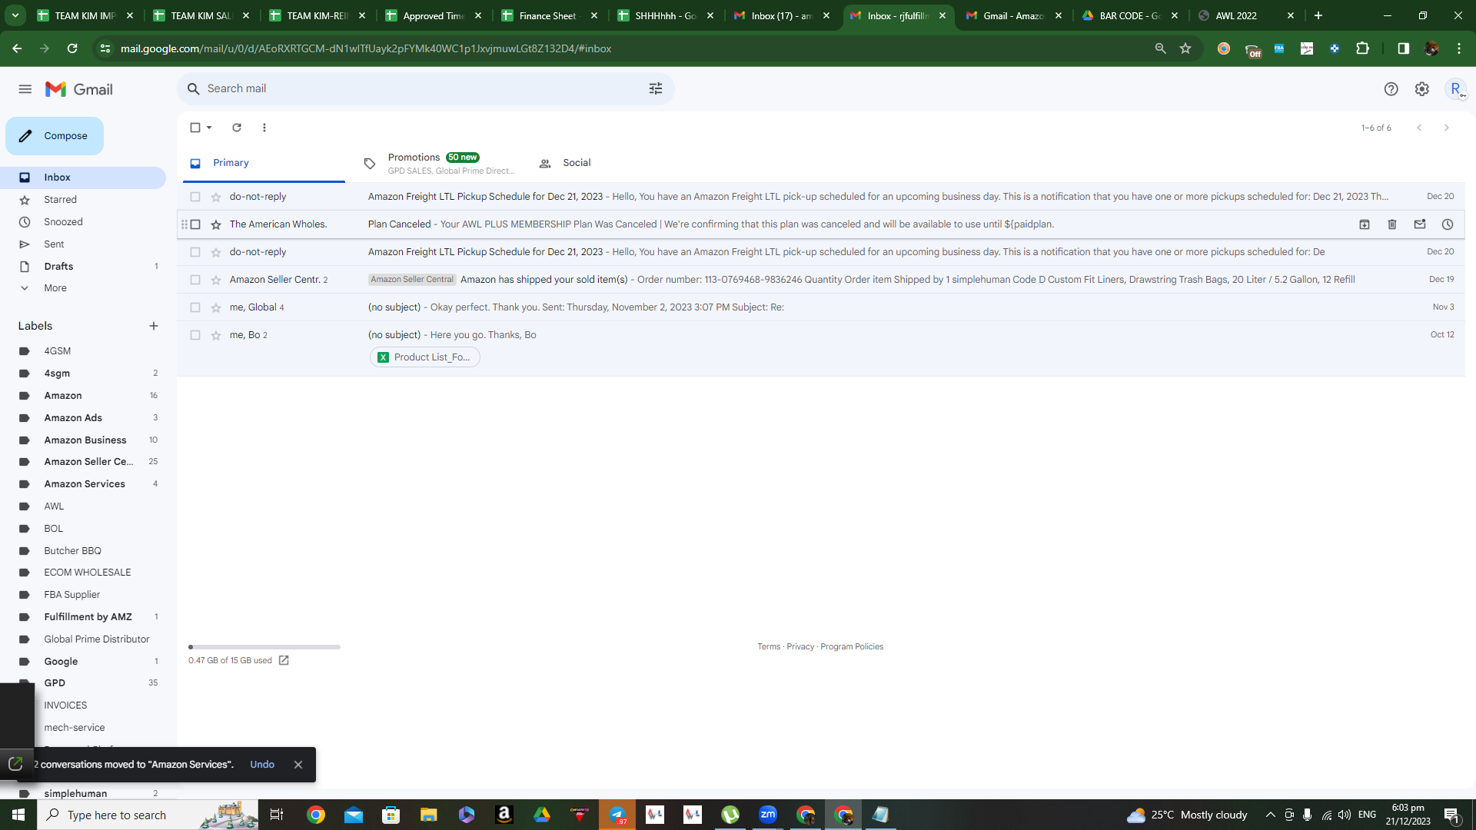Show hidden system tray icons
This screenshot has width=1476, height=830.
(1270, 815)
